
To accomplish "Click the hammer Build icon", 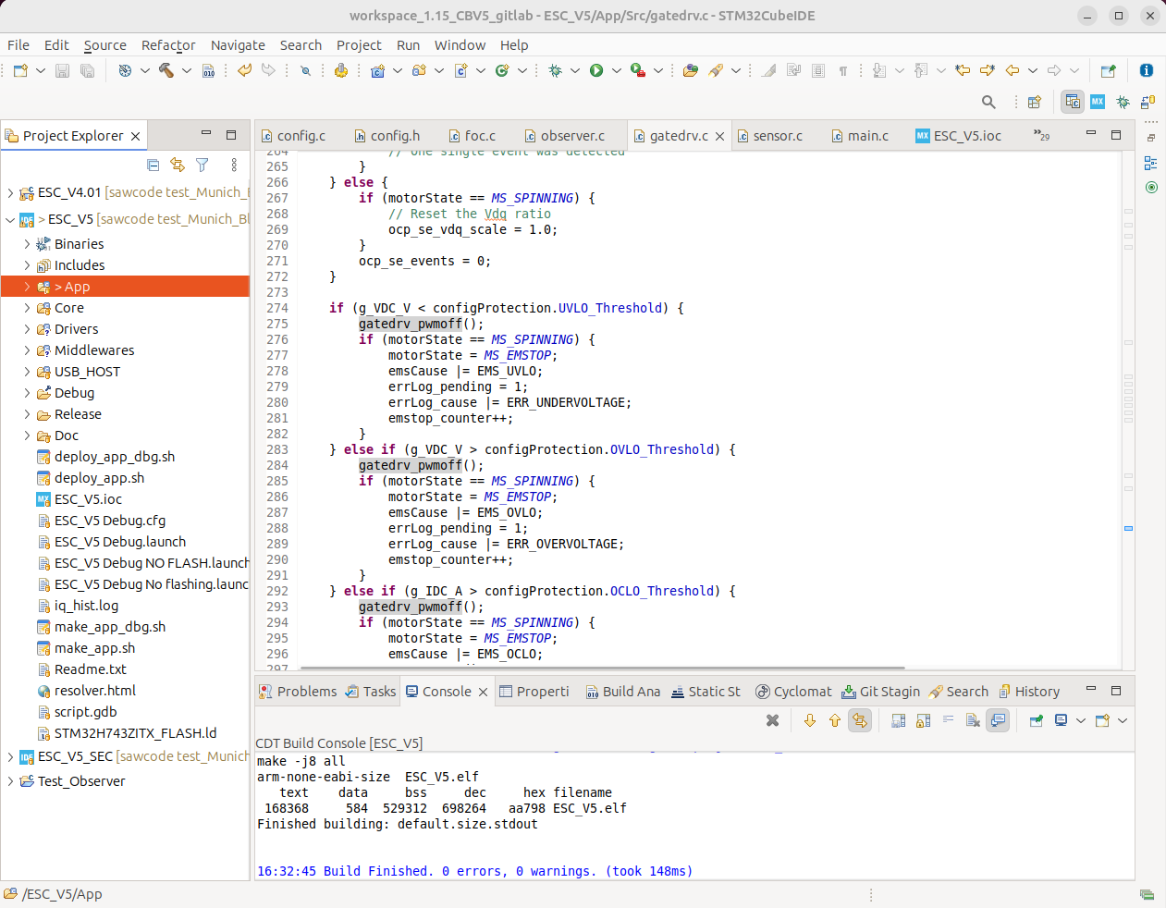I will coord(166,70).
